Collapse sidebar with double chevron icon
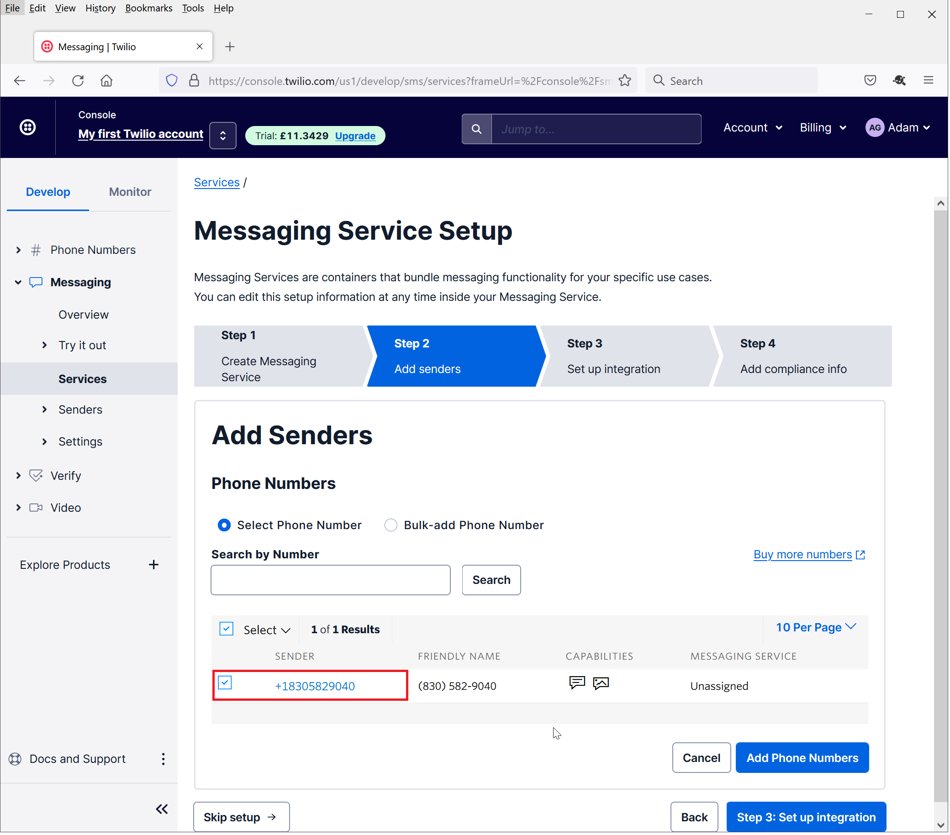Screen dimensions: 950x835 pos(162,810)
